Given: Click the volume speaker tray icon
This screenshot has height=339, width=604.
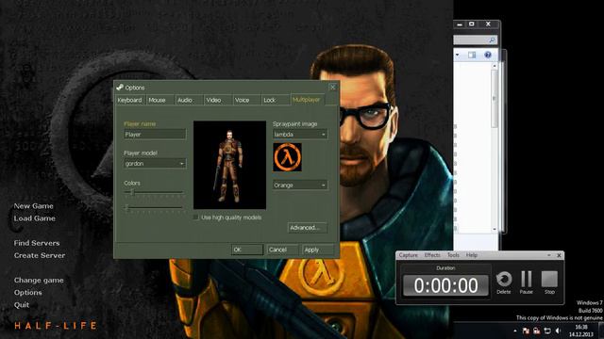Looking at the screenshot, I should click(558, 331).
